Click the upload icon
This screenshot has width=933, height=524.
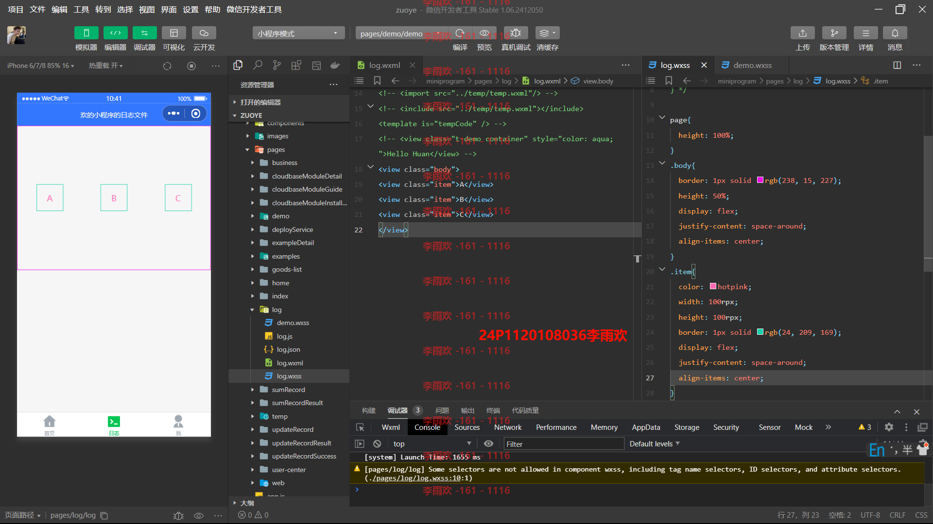(x=803, y=33)
